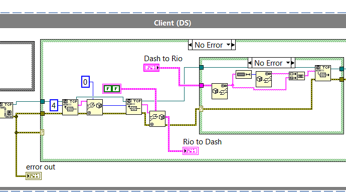Click the error out label

(41, 167)
